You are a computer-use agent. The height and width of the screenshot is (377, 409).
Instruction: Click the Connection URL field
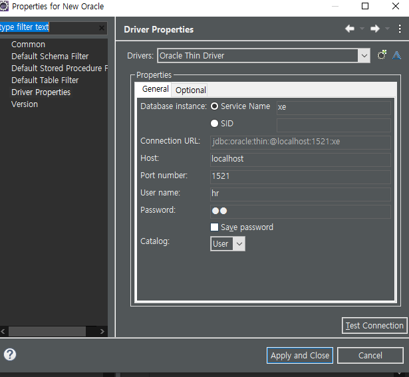coord(301,142)
